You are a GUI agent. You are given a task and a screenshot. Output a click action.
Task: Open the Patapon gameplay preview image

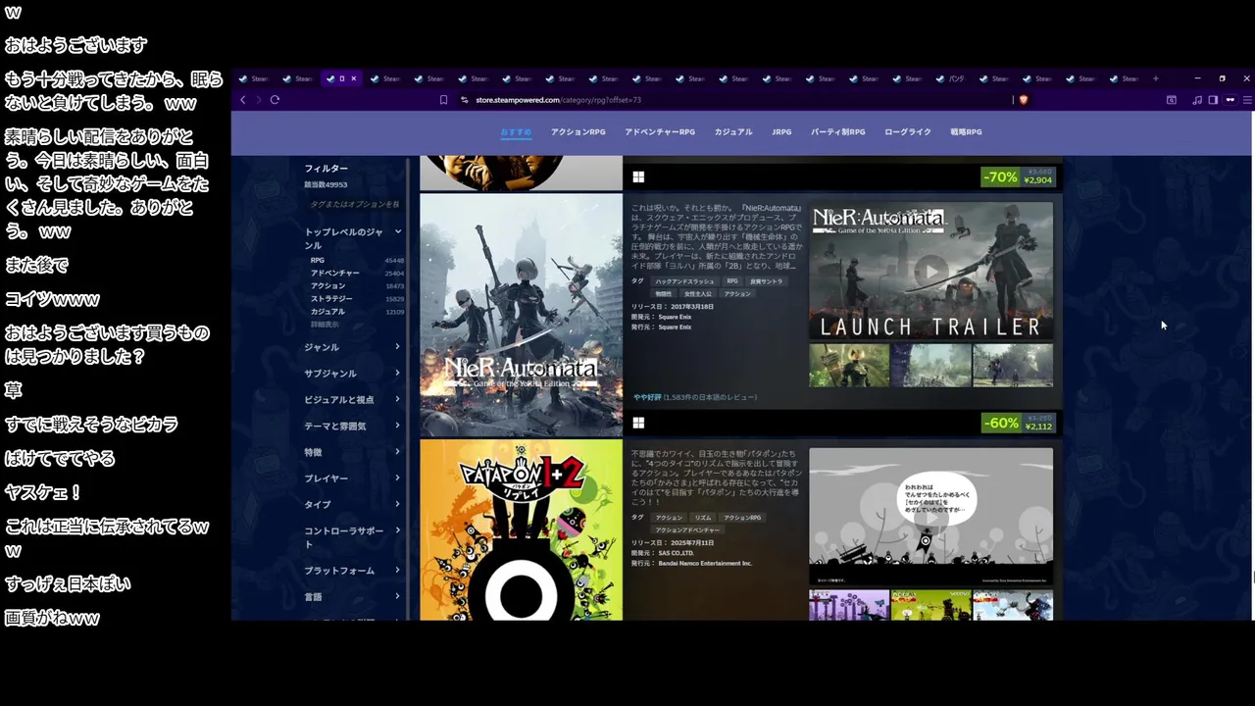click(x=930, y=516)
